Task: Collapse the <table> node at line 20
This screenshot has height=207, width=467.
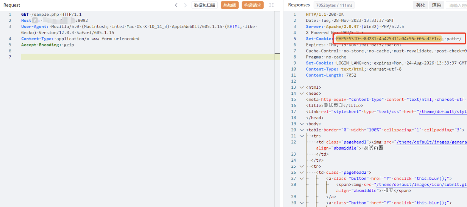Action: 301,130
